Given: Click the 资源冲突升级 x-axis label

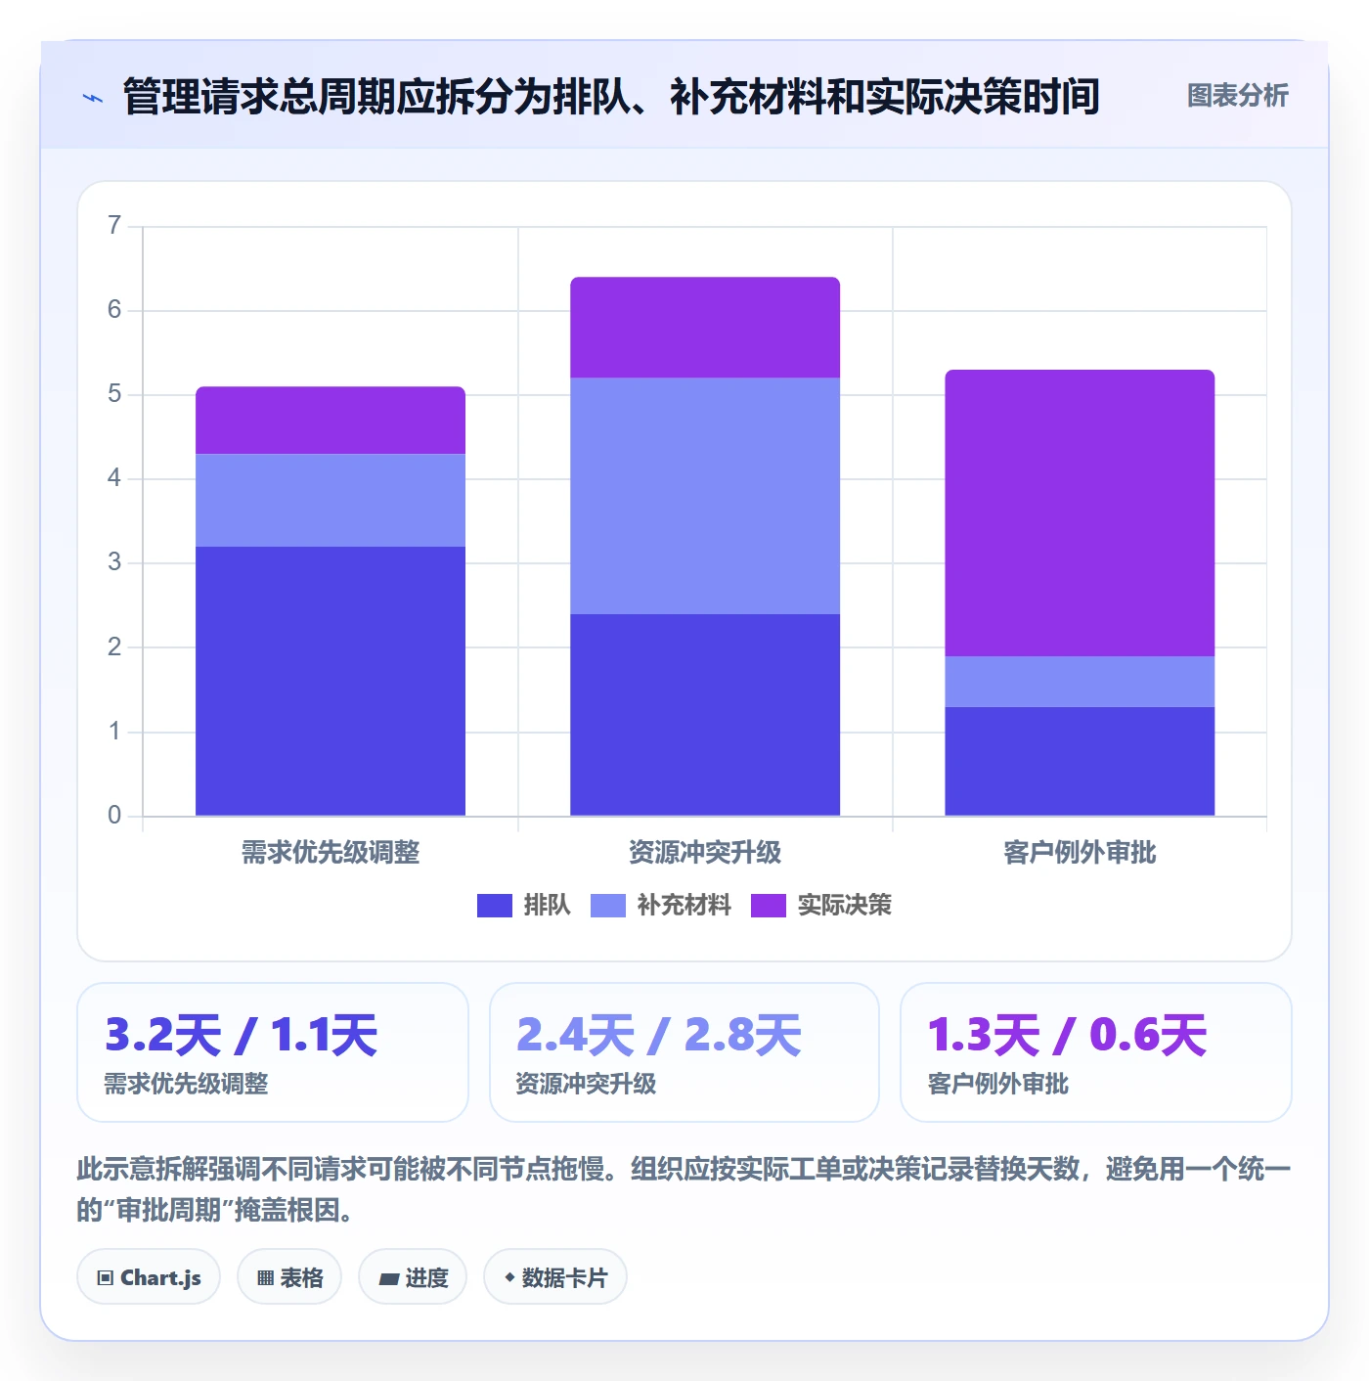Looking at the screenshot, I should [705, 853].
